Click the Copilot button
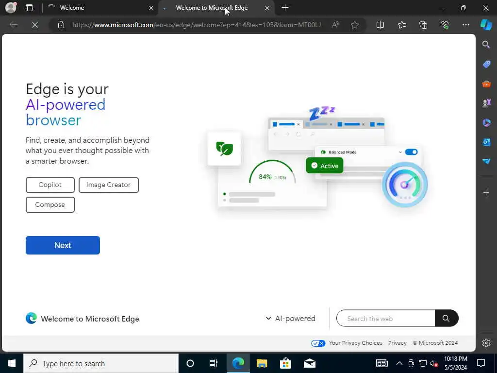Viewport: 497px width, 373px height. click(50, 185)
